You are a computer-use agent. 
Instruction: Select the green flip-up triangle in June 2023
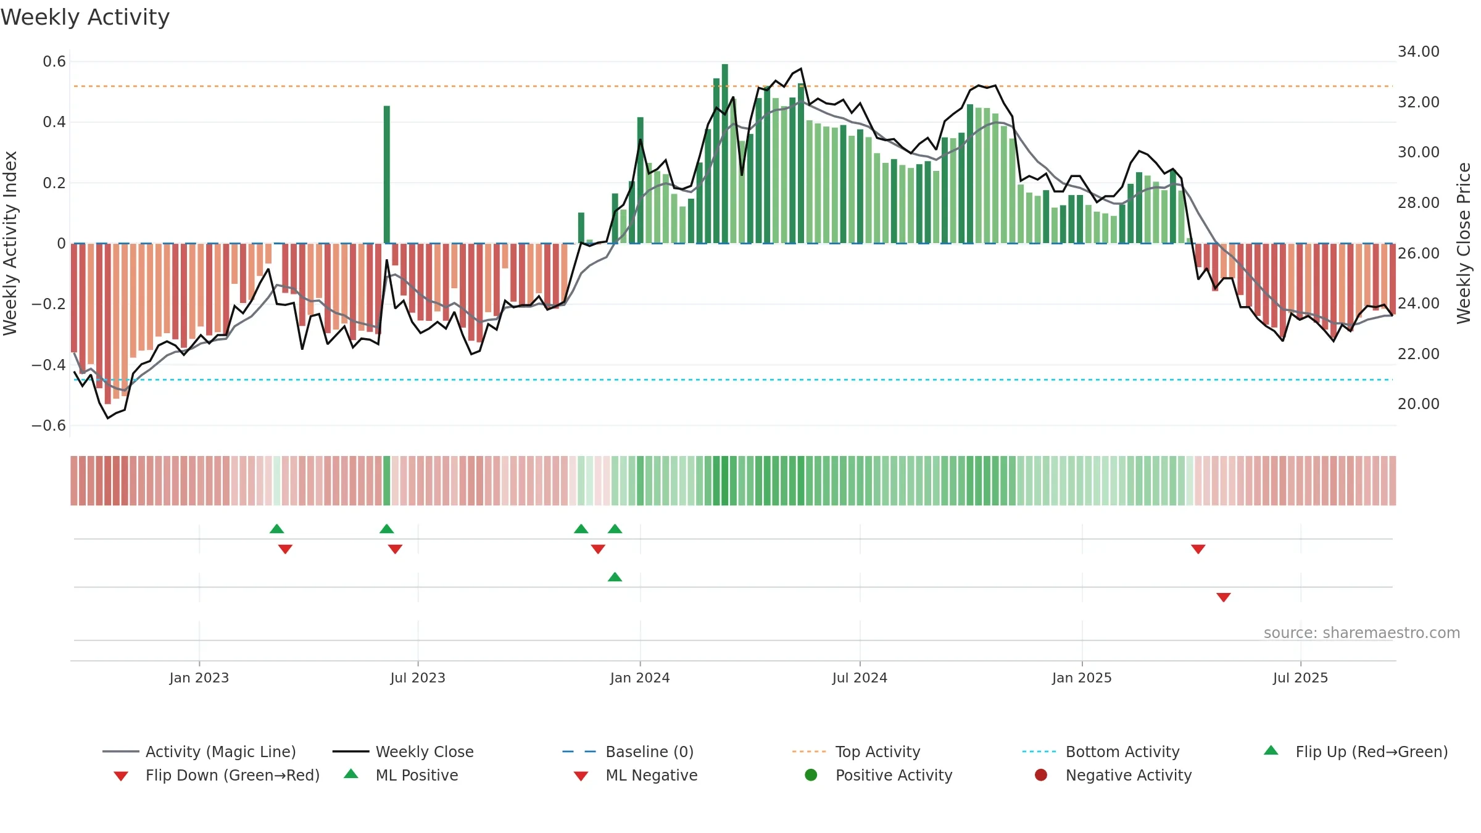tap(387, 529)
